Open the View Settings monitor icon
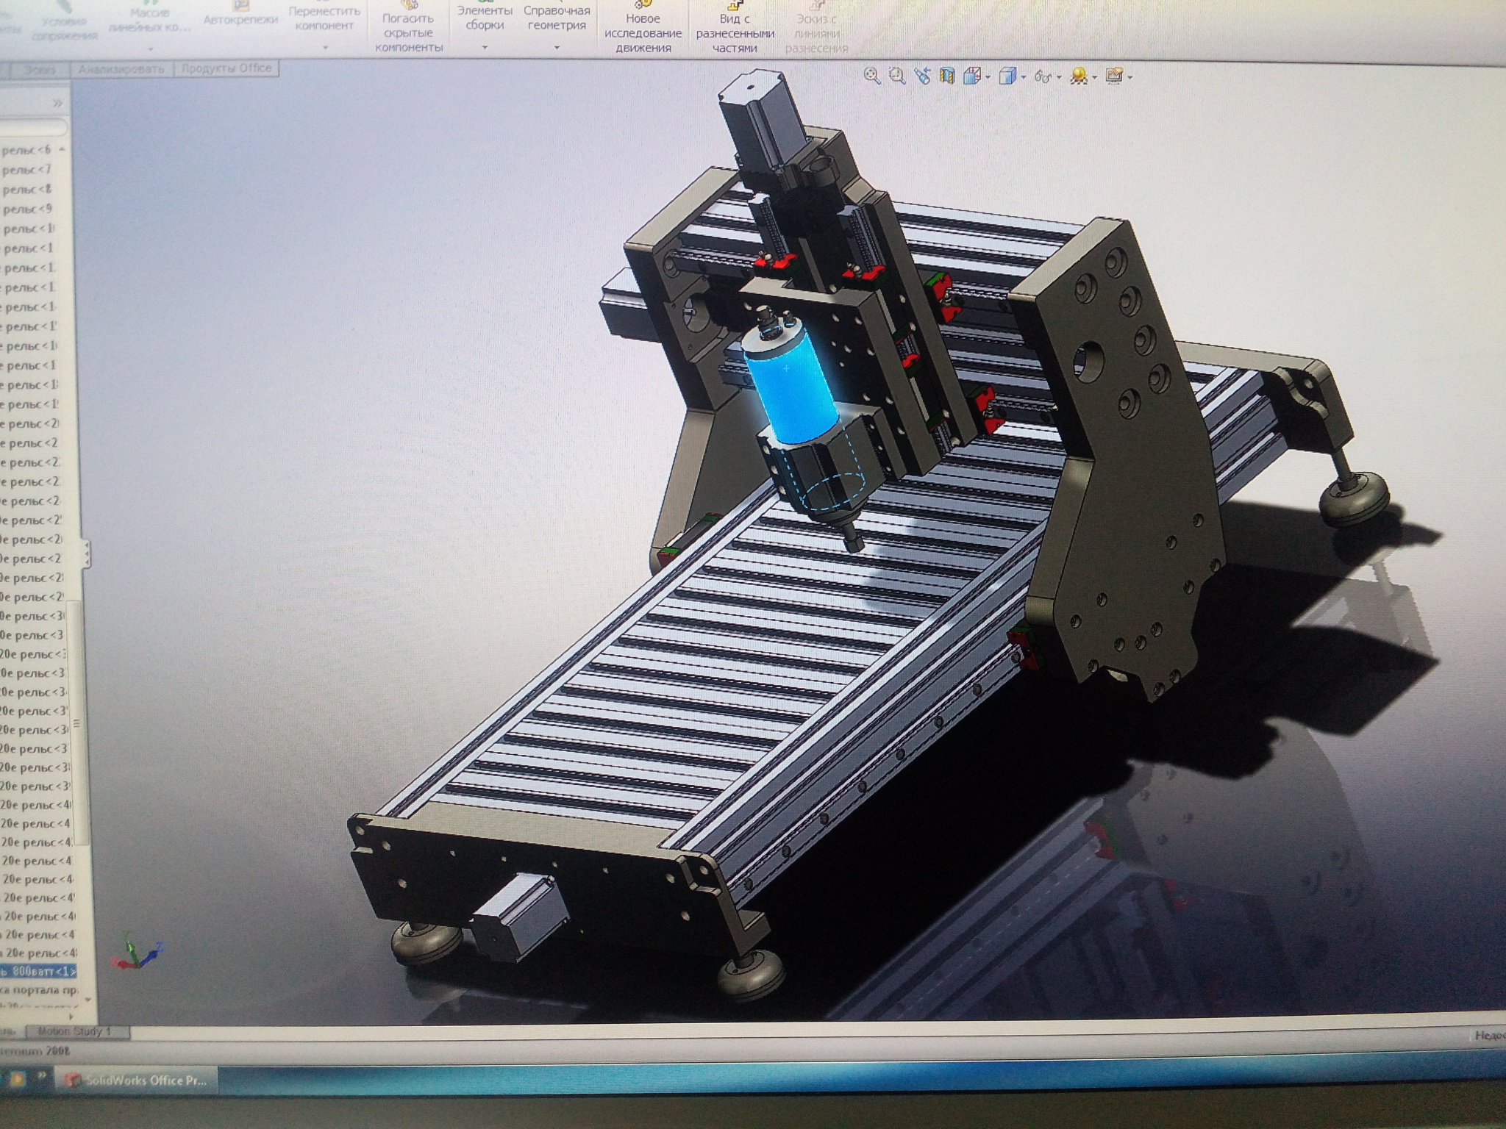1506x1129 pixels. pos(1114,76)
